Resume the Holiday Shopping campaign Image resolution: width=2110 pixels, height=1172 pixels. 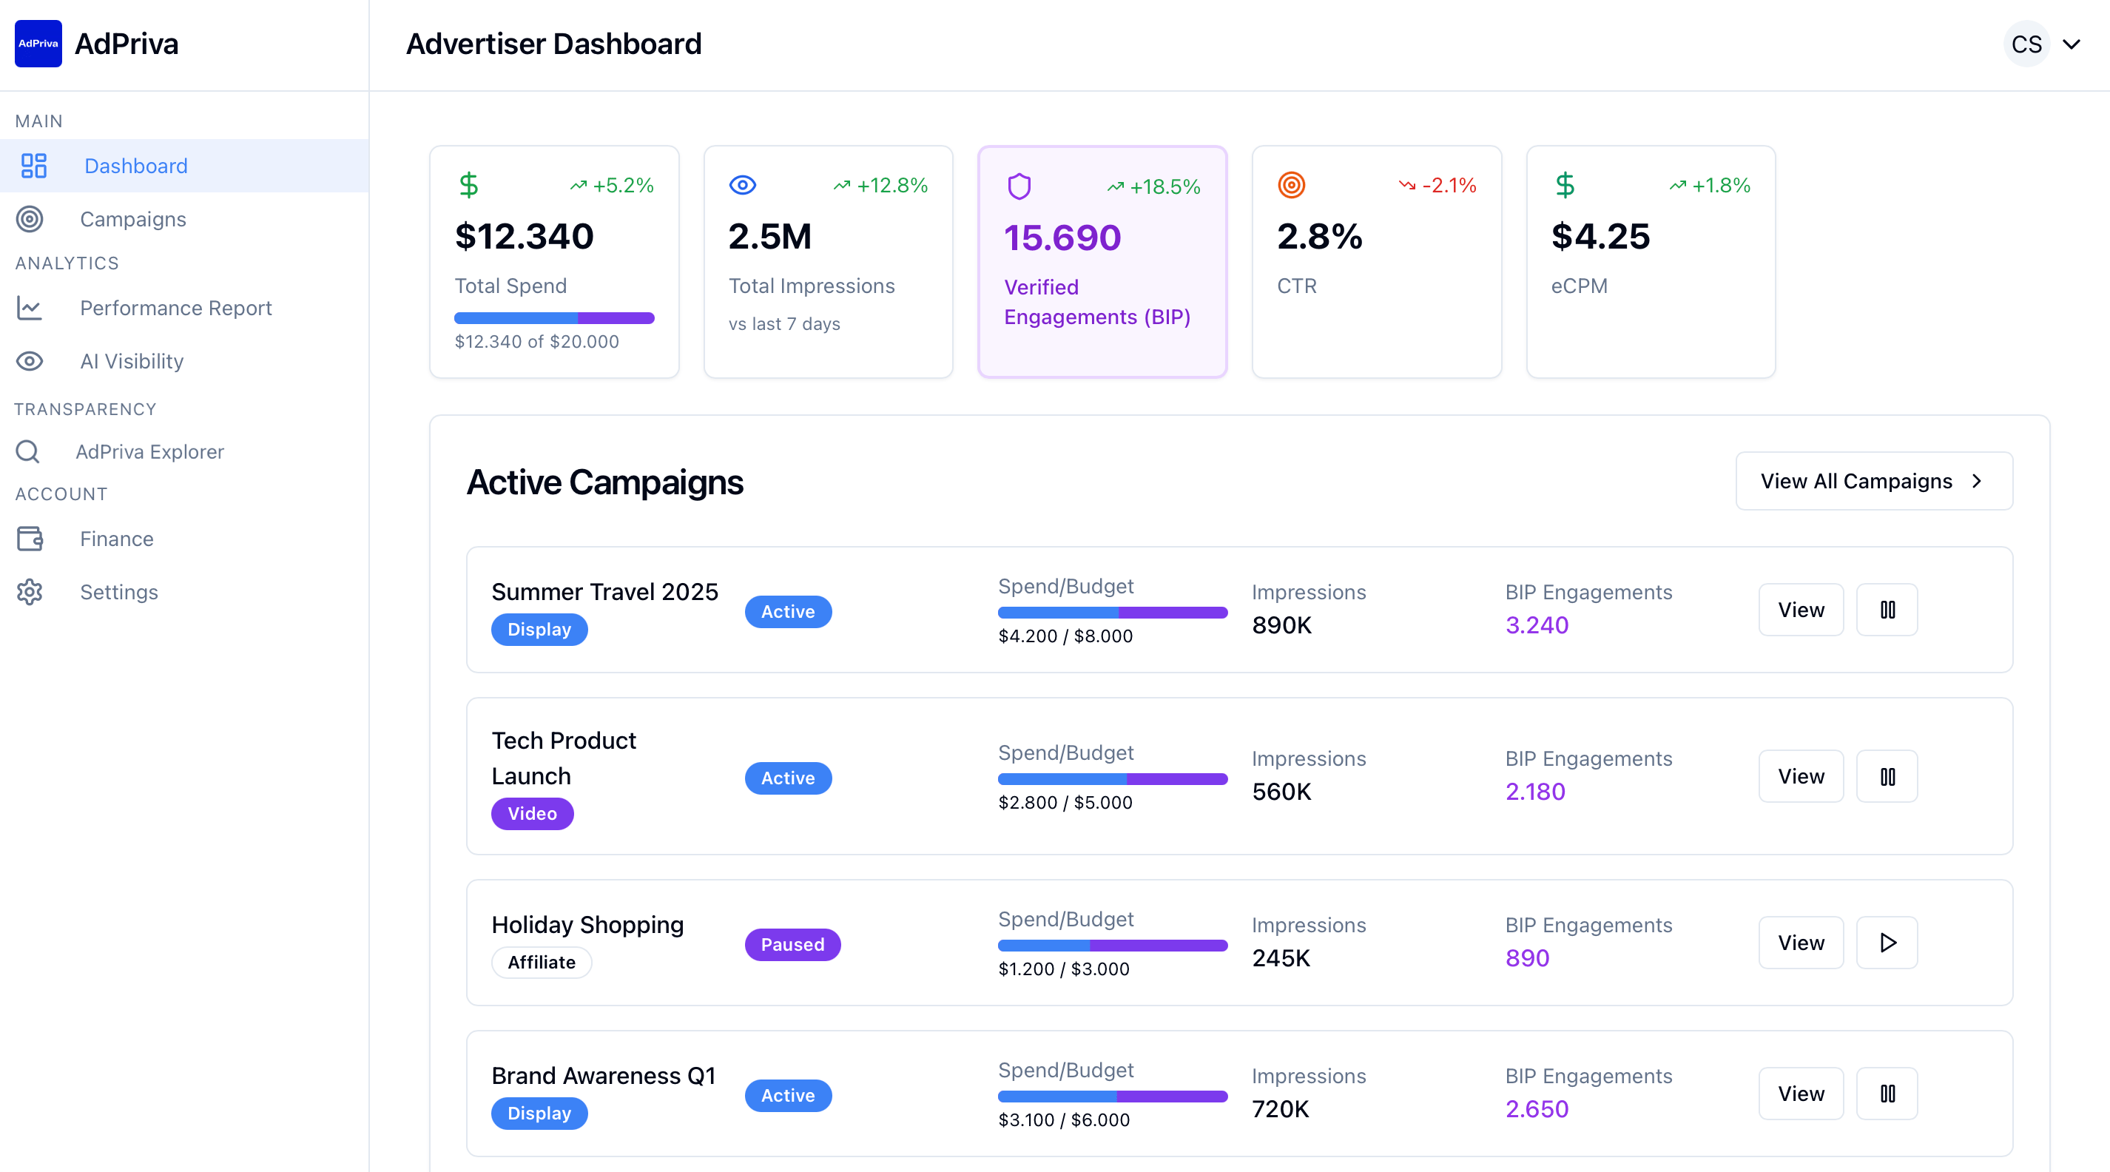tap(1887, 943)
